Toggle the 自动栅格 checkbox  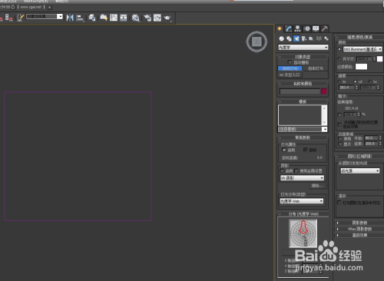(290, 62)
